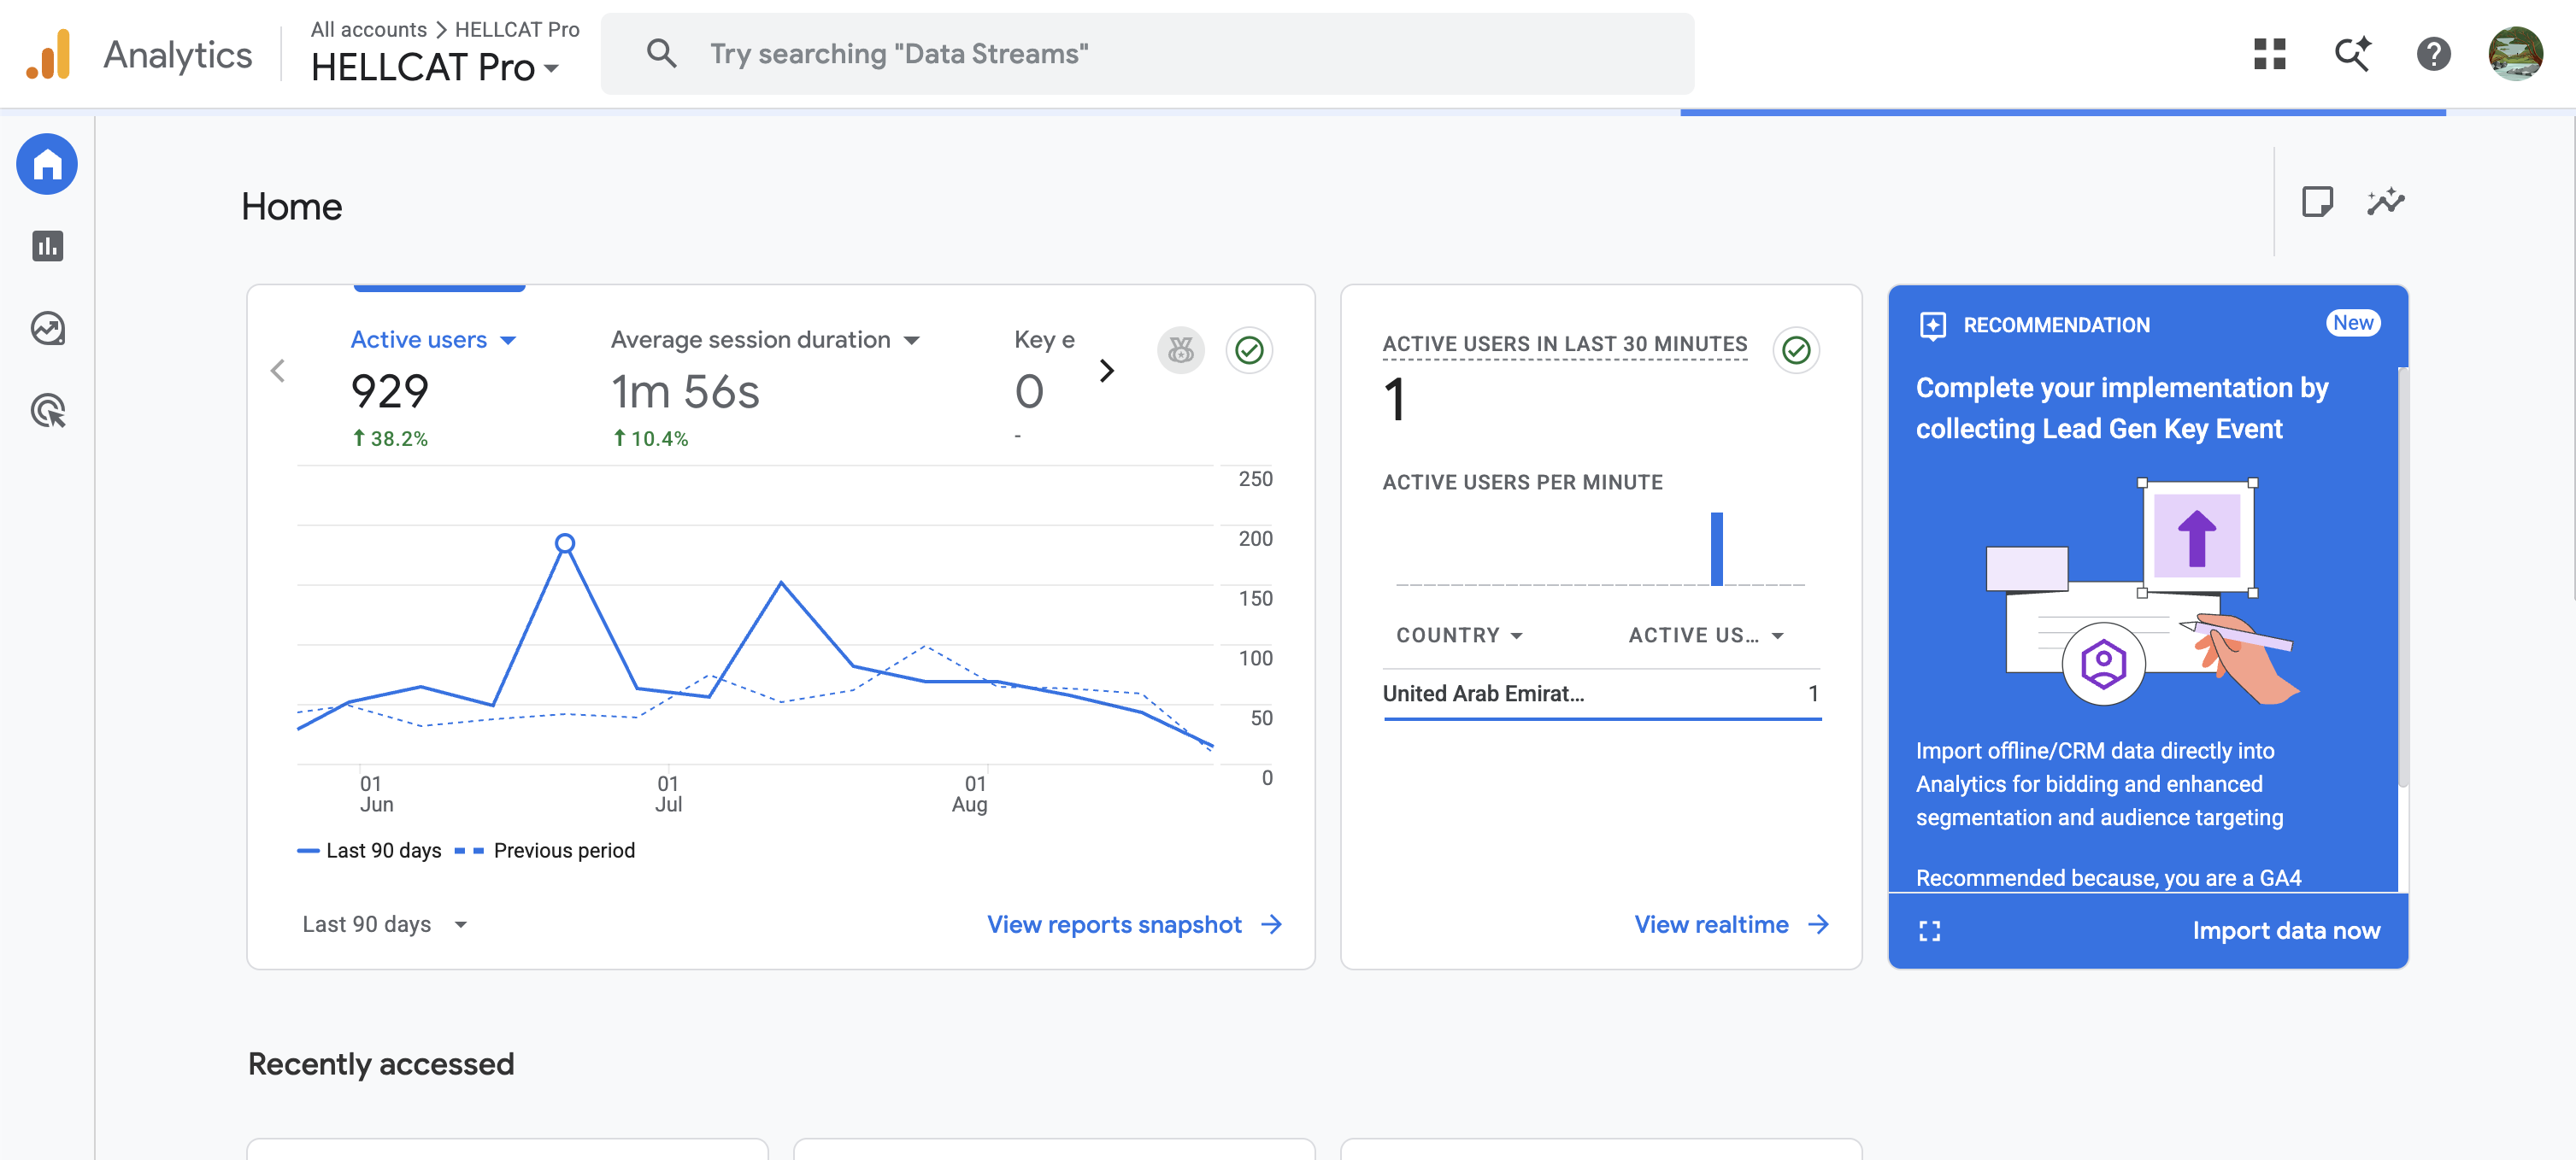Viewport: 2576px width, 1160px height.
Task: Click arrow beside View realtime
Action: coord(1818,925)
